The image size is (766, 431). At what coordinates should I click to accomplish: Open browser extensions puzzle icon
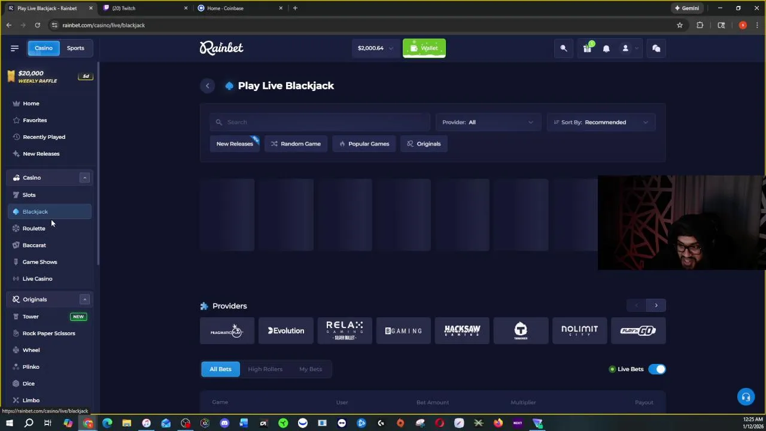pyautogui.click(x=700, y=25)
